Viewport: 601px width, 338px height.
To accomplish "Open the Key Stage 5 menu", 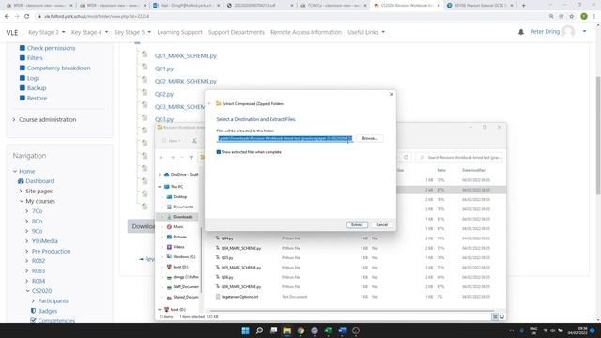I will coord(132,32).
